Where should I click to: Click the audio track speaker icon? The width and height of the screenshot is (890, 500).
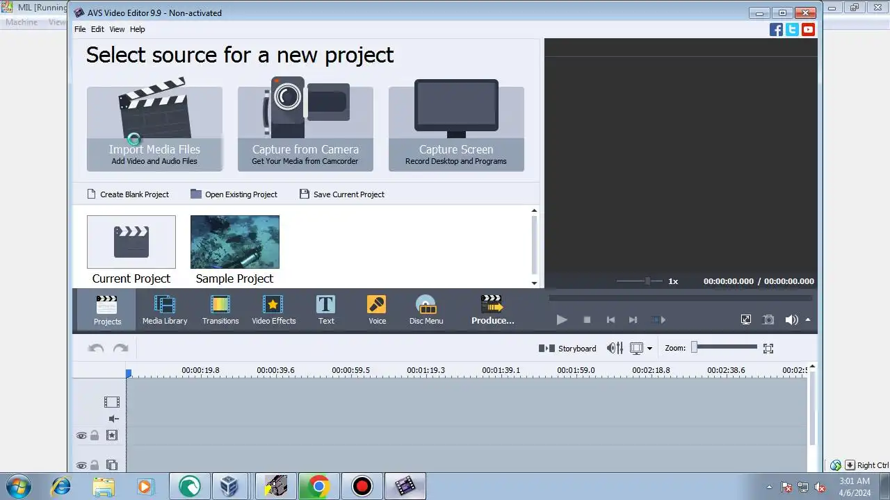[x=114, y=419]
